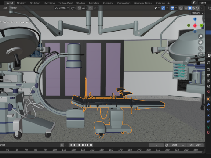Screen dimensions: 211x158
Task: Click the zoom view magnifier icon
Action: point(200,36)
